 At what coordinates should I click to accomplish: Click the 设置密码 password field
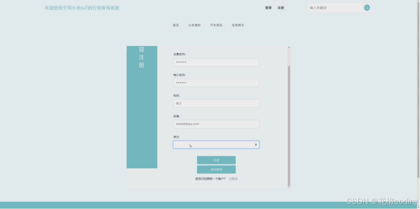(x=216, y=62)
